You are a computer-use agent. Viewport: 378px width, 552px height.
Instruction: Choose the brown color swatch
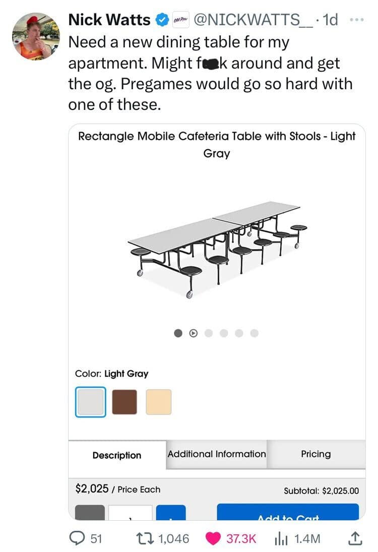pos(124,402)
